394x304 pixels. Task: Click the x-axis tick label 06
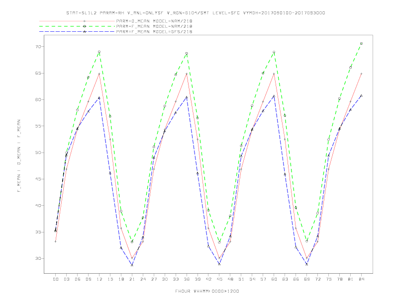pos(78,279)
